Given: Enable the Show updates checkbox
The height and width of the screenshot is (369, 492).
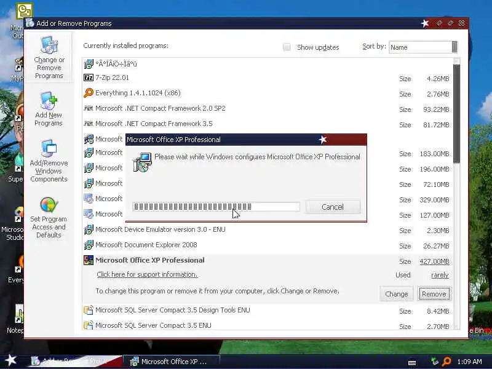Looking at the screenshot, I should [287, 47].
